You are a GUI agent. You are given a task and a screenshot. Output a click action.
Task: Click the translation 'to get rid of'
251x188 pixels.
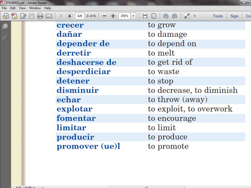170,62
